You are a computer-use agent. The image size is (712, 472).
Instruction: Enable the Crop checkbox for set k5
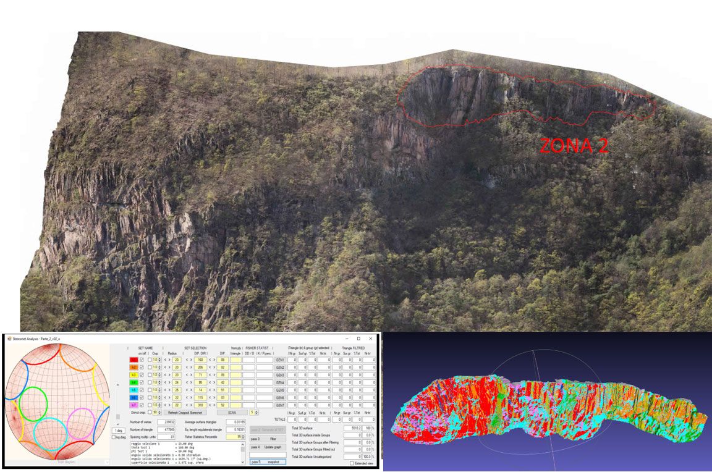[x=150, y=390]
